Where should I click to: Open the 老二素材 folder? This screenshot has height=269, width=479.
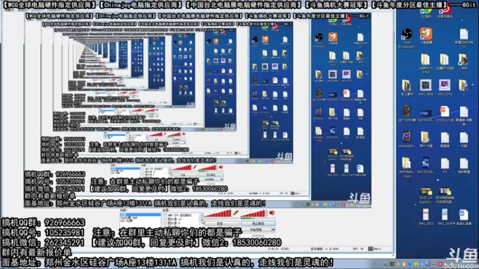pos(407,88)
